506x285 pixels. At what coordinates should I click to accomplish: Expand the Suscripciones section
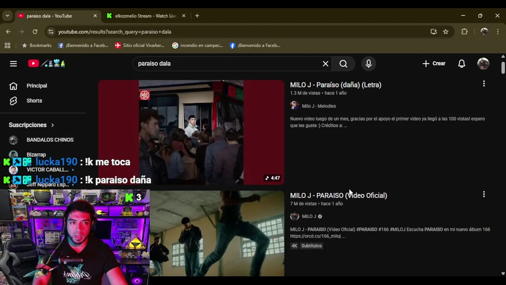(32, 125)
